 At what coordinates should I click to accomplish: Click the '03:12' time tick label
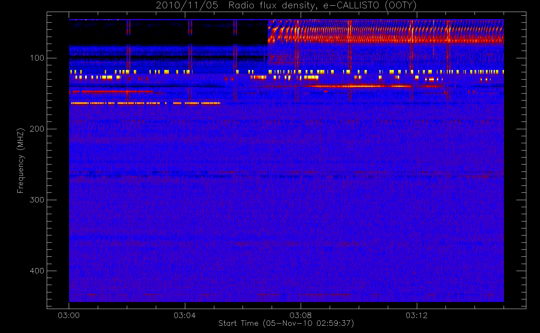tap(417, 315)
